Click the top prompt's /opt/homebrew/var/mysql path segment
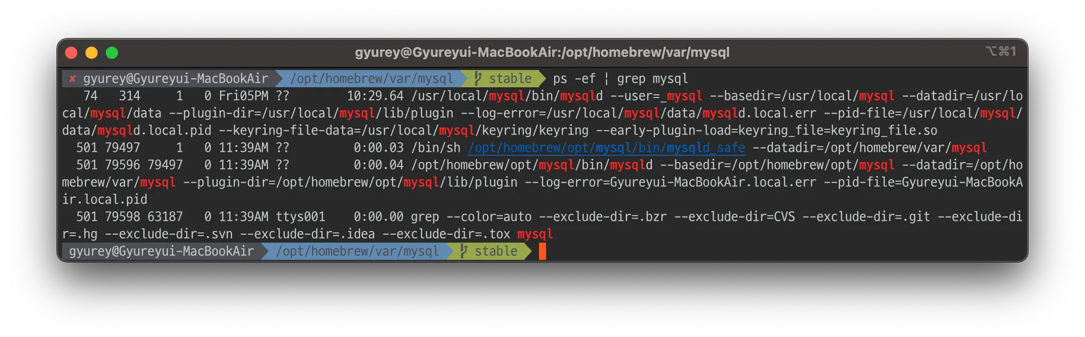The width and height of the screenshot is (1085, 337). click(x=372, y=79)
